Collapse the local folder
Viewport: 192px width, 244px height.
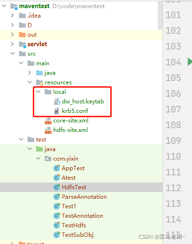pos(38,91)
